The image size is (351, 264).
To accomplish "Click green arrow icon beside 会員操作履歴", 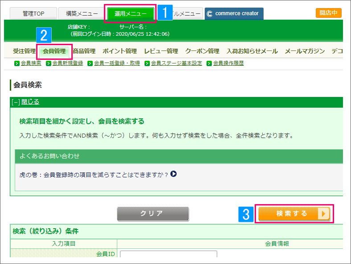I will tap(209, 63).
